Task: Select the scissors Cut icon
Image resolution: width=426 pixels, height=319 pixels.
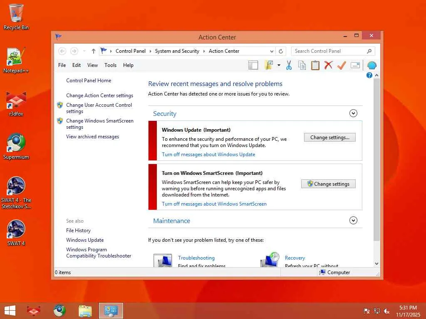Action: (289, 65)
